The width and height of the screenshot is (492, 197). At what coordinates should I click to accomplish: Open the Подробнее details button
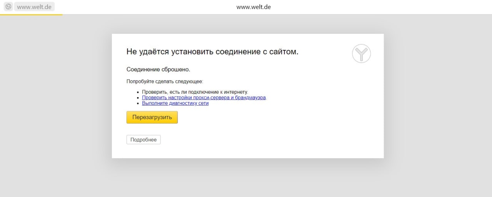click(x=143, y=140)
